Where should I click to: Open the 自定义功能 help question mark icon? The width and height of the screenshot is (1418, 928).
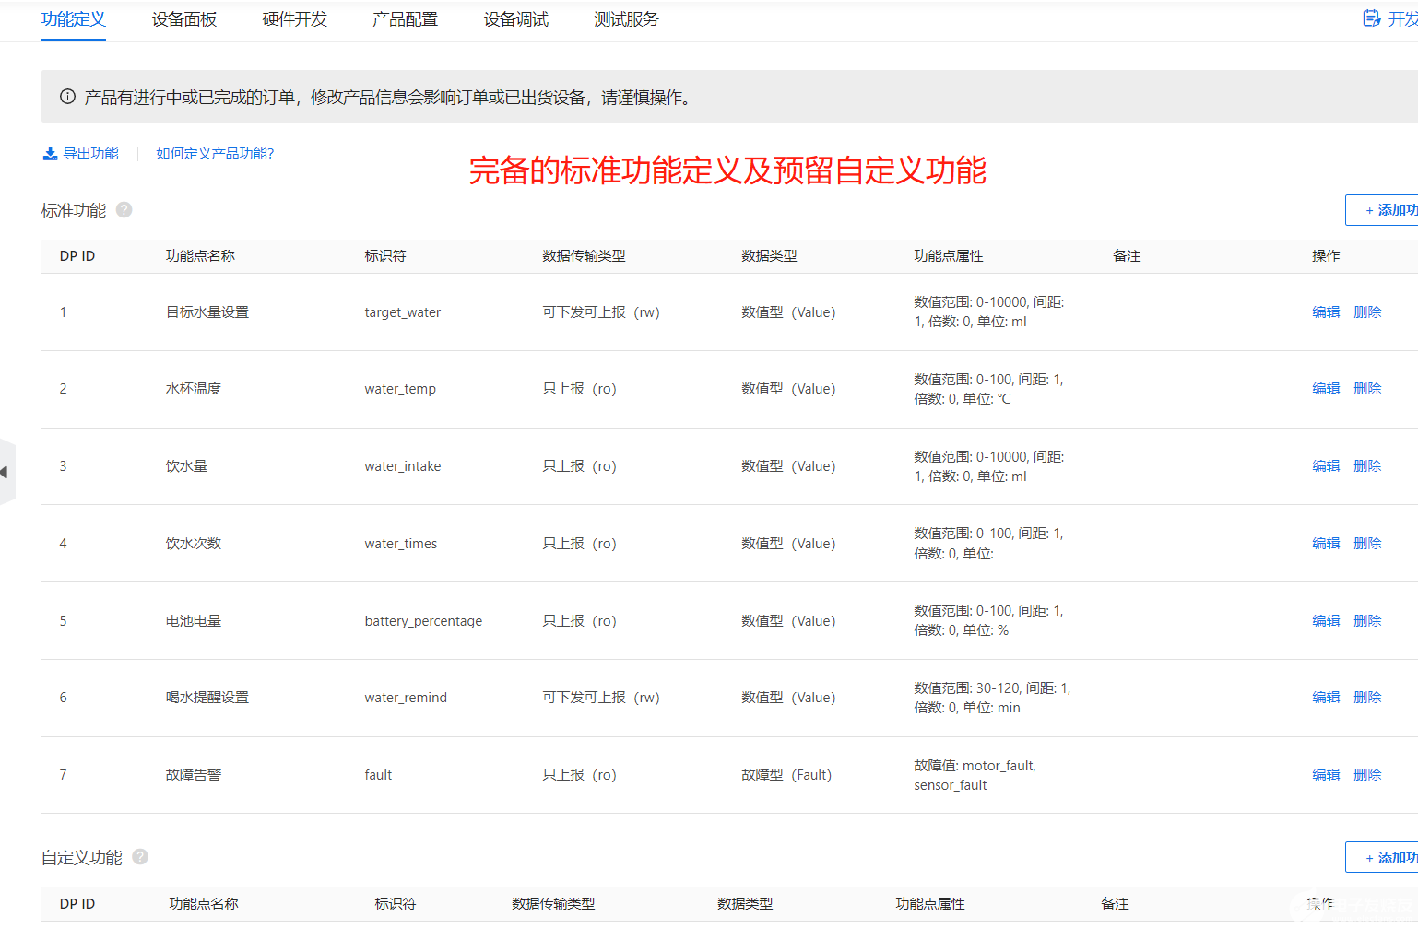pos(140,857)
